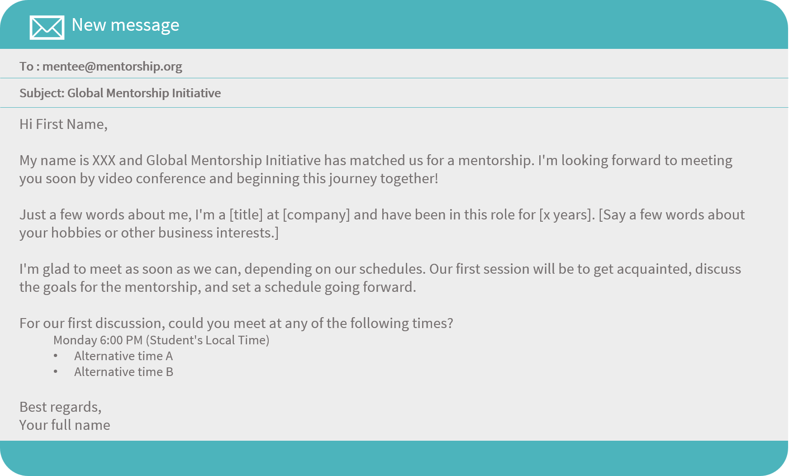The image size is (789, 476).
Task: Click the "[x years]" placeholder text
Action: click(x=566, y=215)
